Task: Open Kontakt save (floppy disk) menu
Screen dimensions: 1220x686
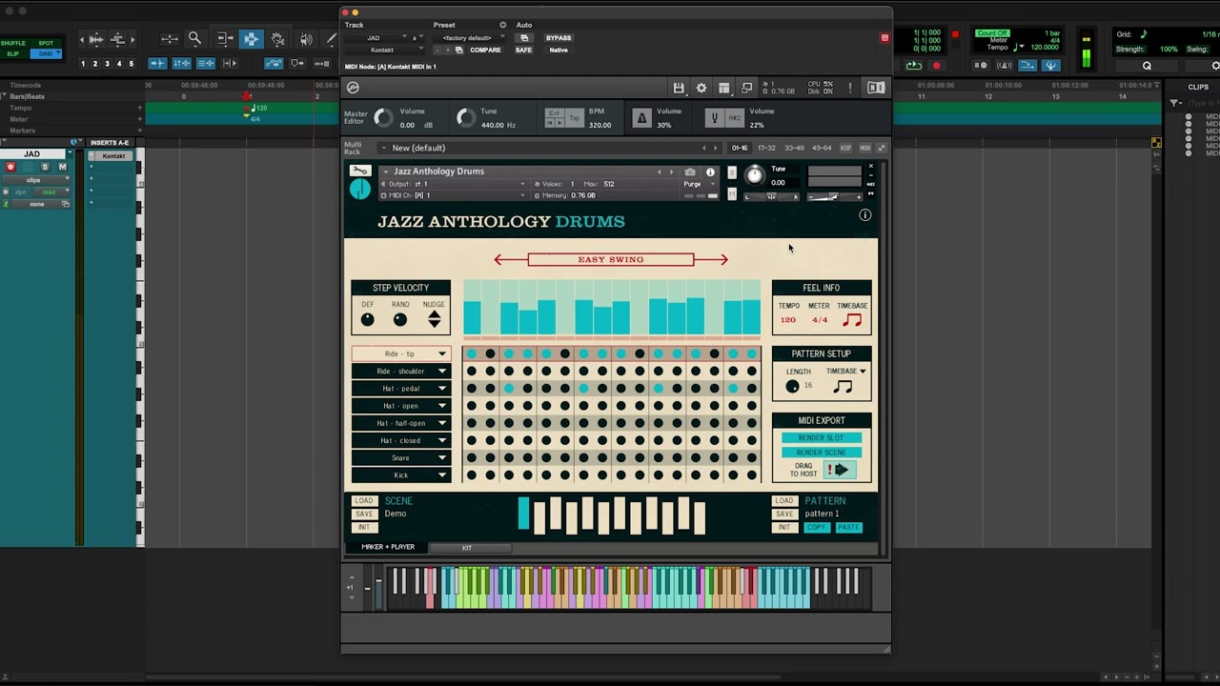Action: coord(679,88)
